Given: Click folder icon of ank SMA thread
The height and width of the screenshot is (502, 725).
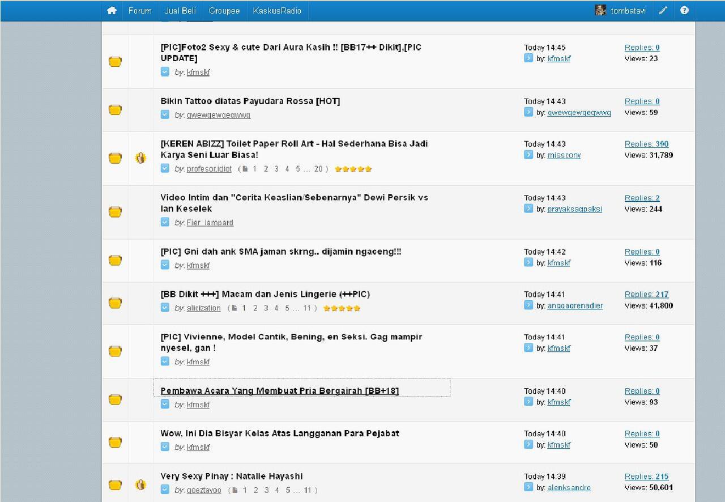Looking at the screenshot, I should (115, 260).
